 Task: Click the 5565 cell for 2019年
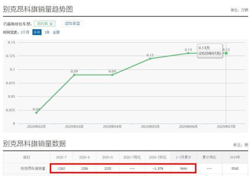235,169
